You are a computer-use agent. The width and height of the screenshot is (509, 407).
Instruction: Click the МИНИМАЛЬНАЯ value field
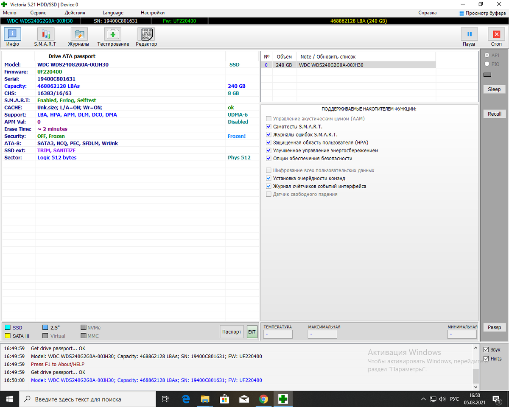[x=462, y=334]
